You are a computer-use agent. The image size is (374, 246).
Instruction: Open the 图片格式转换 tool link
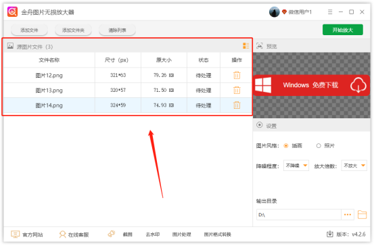pyautogui.click(x=218, y=235)
